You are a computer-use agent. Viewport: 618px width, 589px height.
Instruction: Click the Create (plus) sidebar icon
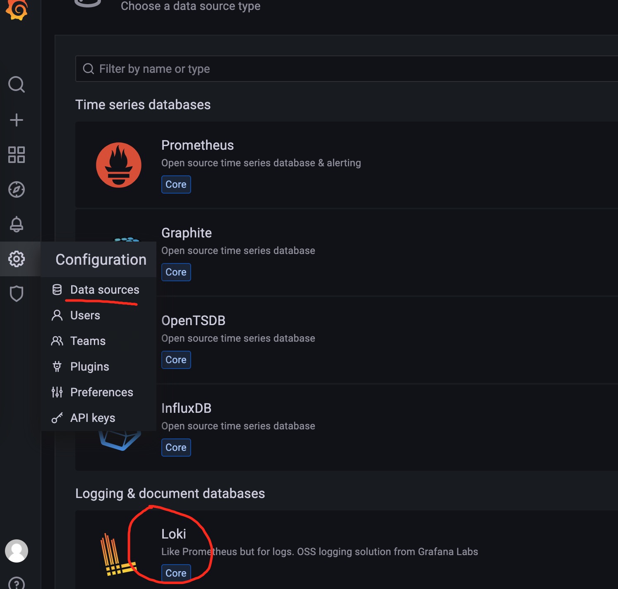point(17,120)
